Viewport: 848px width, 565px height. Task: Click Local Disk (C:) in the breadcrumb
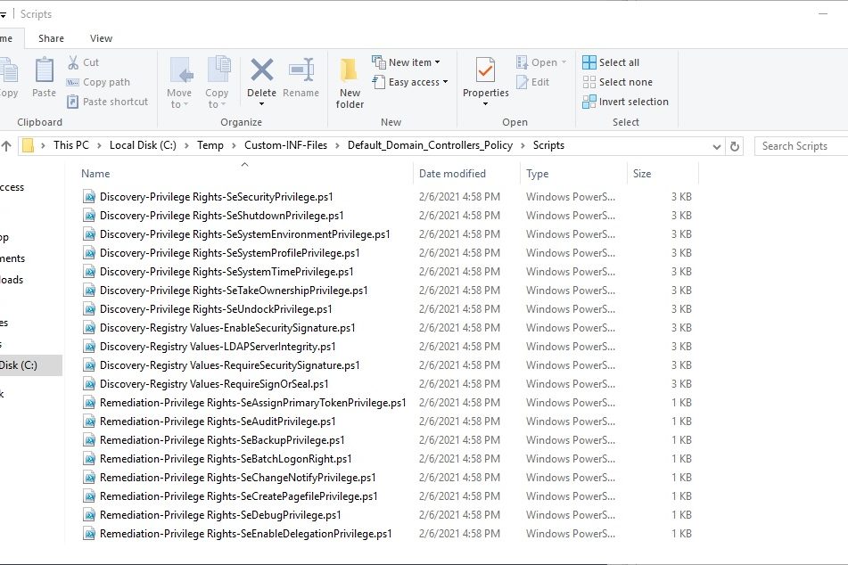(143, 145)
